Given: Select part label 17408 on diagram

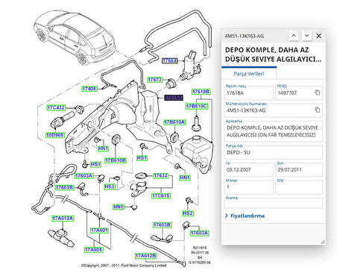Looking at the screenshot, I should (89, 89).
